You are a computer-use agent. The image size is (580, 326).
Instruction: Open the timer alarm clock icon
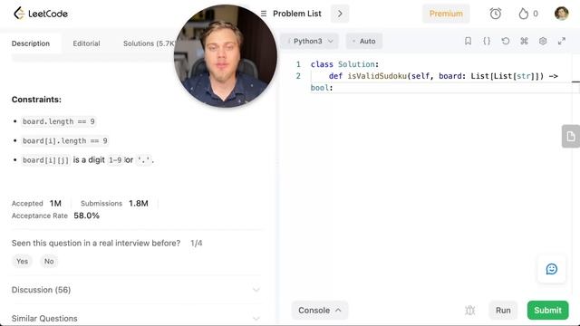[496, 14]
